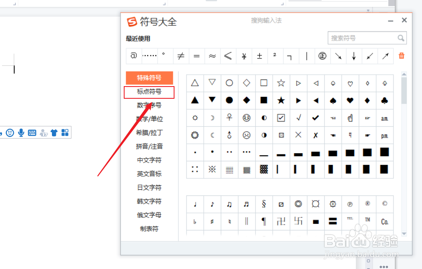Open the soft keyboard icon in Sogou toolbar
Screen dimensions: 422x269
pyautogui.click(x=32, y=132)
